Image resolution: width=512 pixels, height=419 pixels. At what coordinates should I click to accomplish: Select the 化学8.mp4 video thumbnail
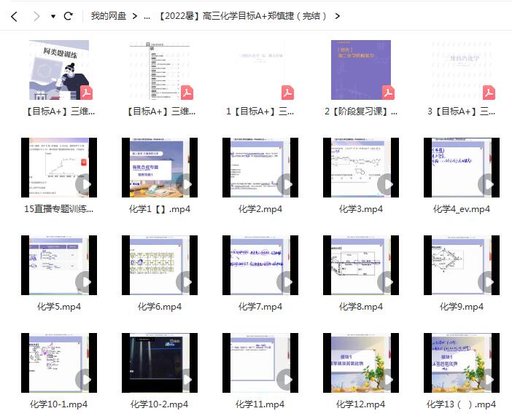361,265
